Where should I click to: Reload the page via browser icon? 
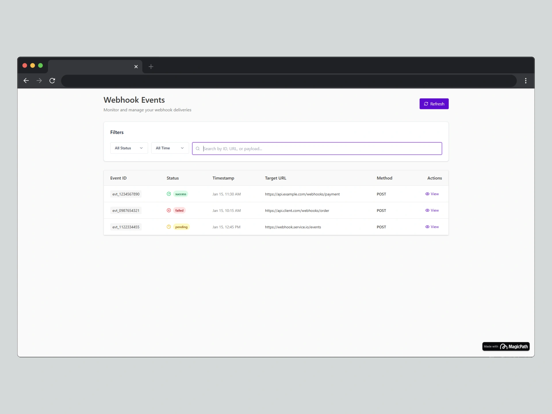[52, 81]
